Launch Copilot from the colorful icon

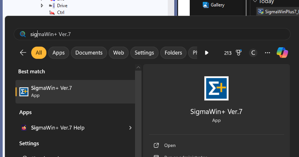coord(282,53)
